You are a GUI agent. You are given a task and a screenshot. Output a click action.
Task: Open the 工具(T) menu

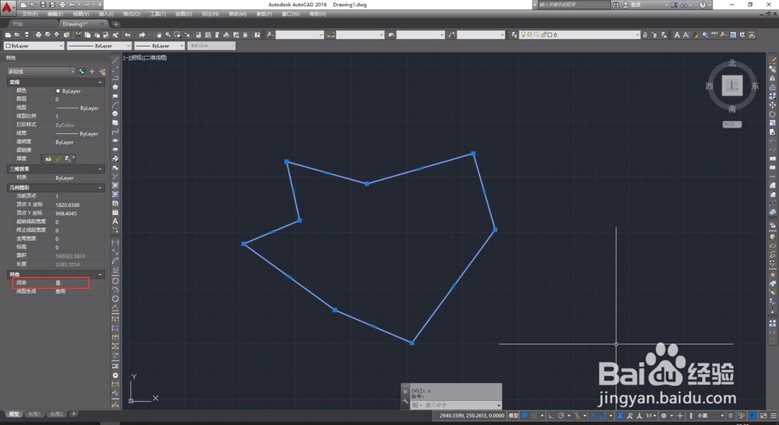(x=158, y=14)
